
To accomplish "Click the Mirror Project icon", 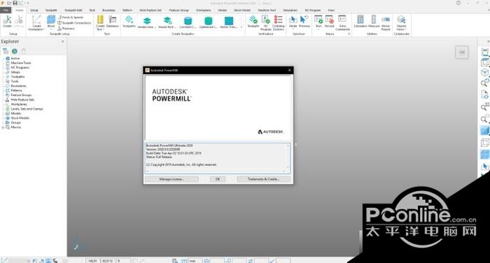I will (386, 23).
